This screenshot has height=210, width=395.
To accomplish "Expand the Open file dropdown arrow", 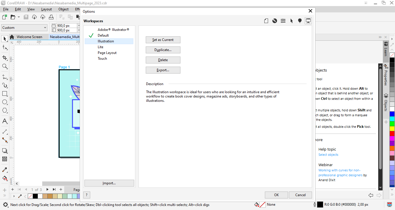I will point(19,17).
